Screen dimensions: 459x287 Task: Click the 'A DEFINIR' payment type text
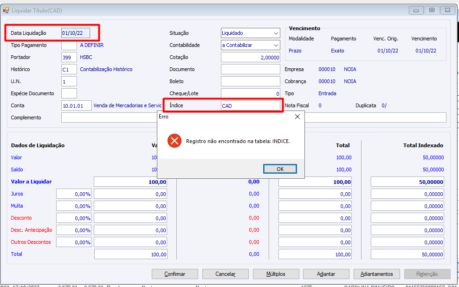pos(92,45)
